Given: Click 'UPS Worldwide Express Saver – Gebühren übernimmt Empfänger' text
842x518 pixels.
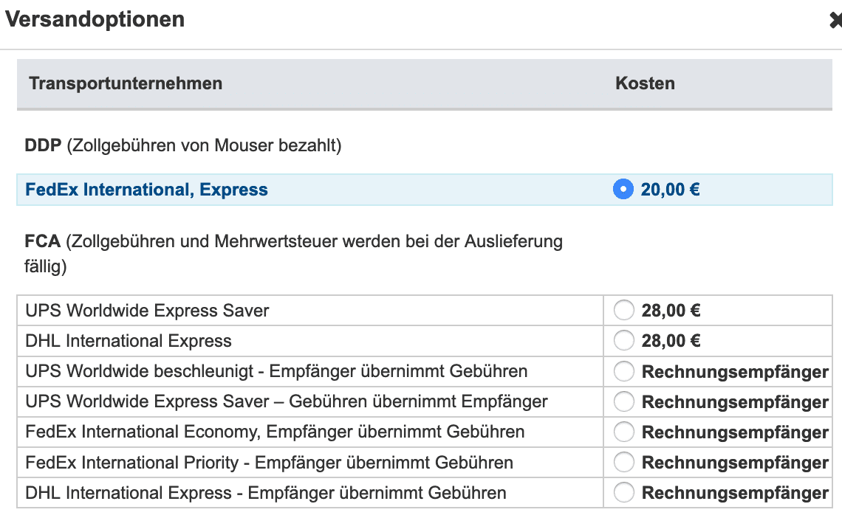Looking at the screenshot, I should point(287,401).
